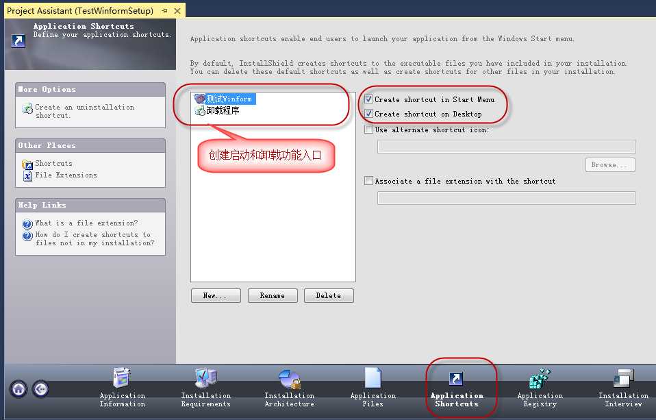Open 'Create an uninstallation shortcut' link

pos(85,112)
